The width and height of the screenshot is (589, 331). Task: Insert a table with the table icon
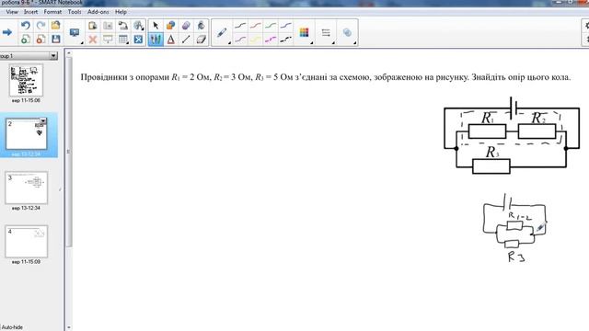122,39
